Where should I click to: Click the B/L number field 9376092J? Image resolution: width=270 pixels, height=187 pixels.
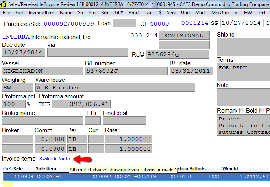click(126, 71)
